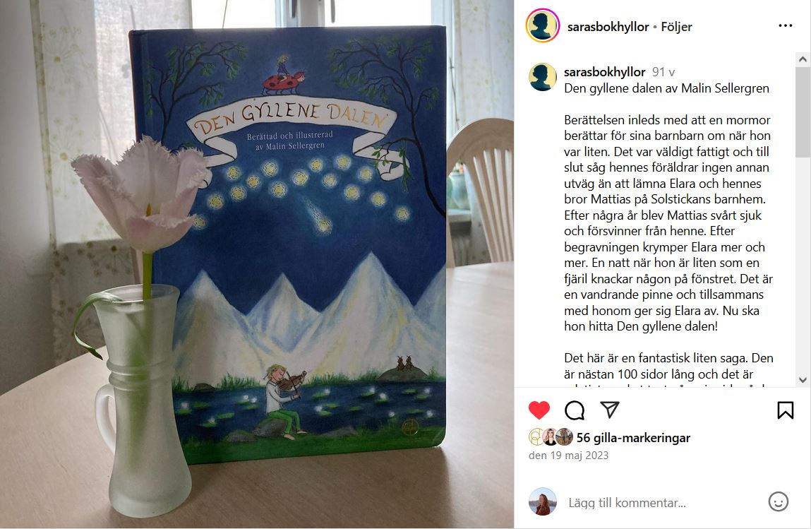View the 56 gilla-markeringar likes list

click(x=633, y=438)
